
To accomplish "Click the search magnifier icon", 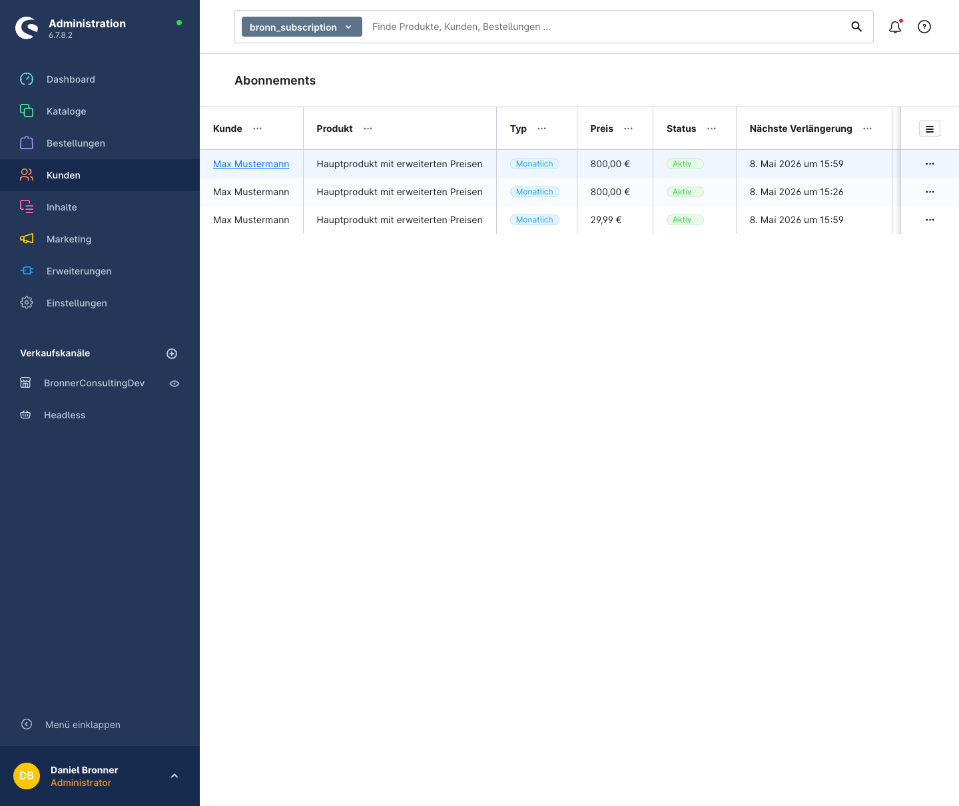I will [856, 27].
